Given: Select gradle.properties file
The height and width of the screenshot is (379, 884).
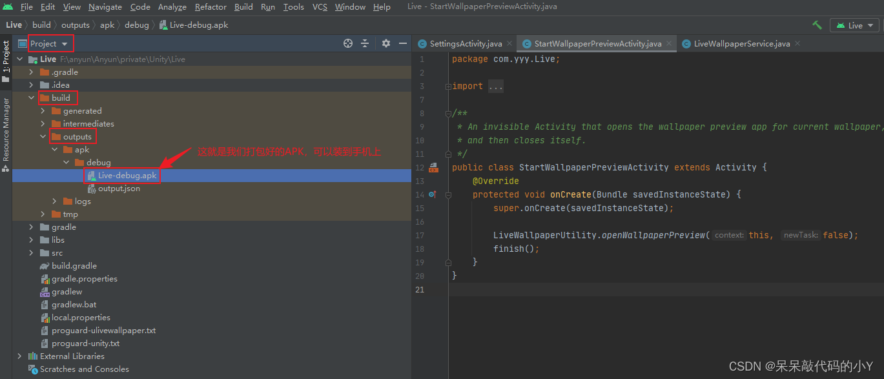Looking at the screenshot, I should (x=212, y=279).
